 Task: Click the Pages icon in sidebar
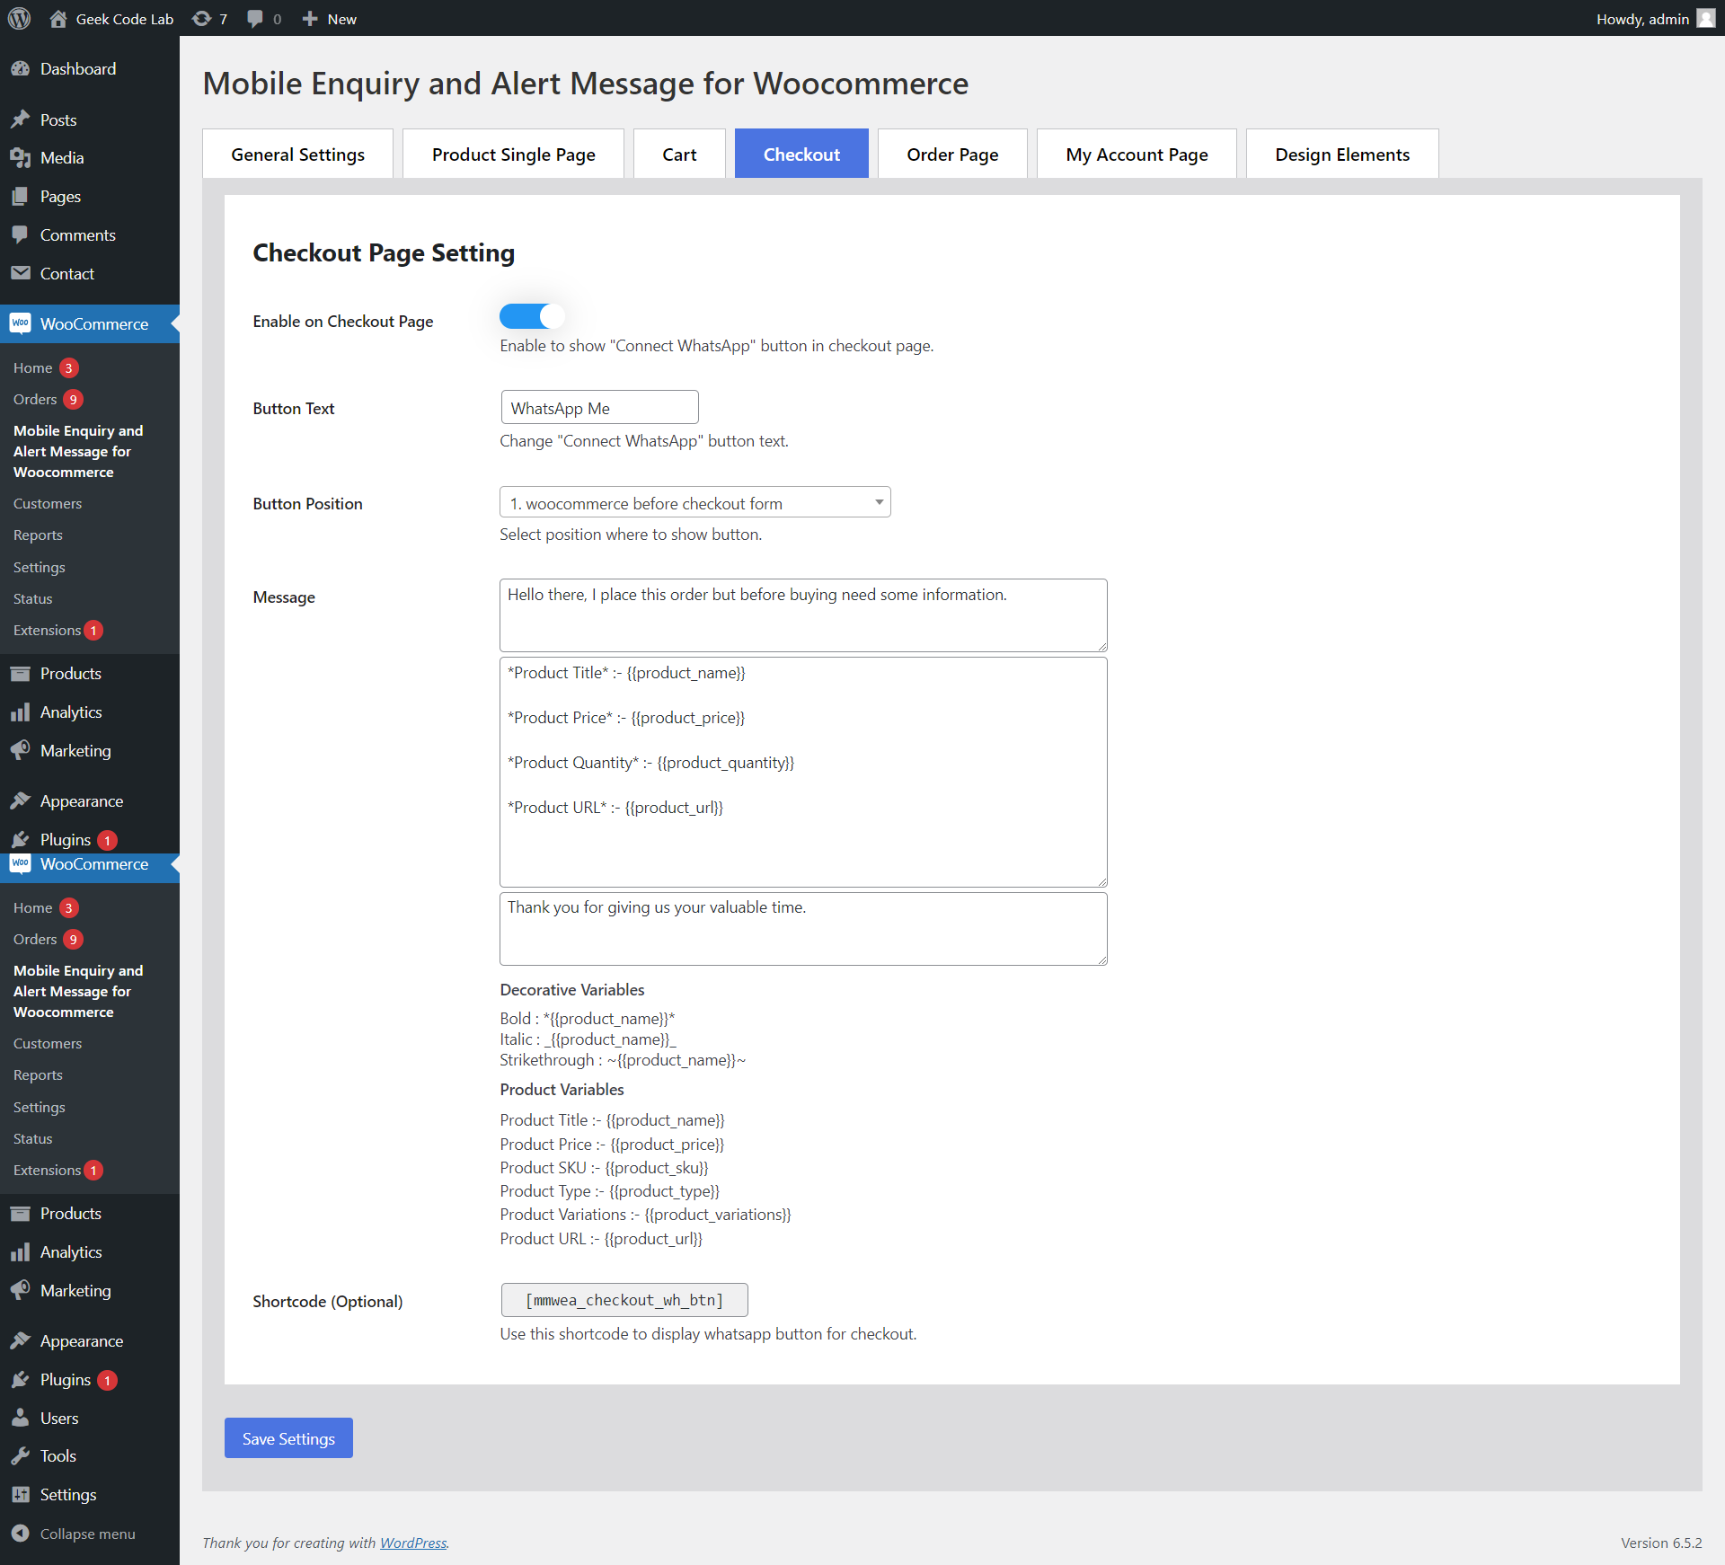tap(21, 197)
